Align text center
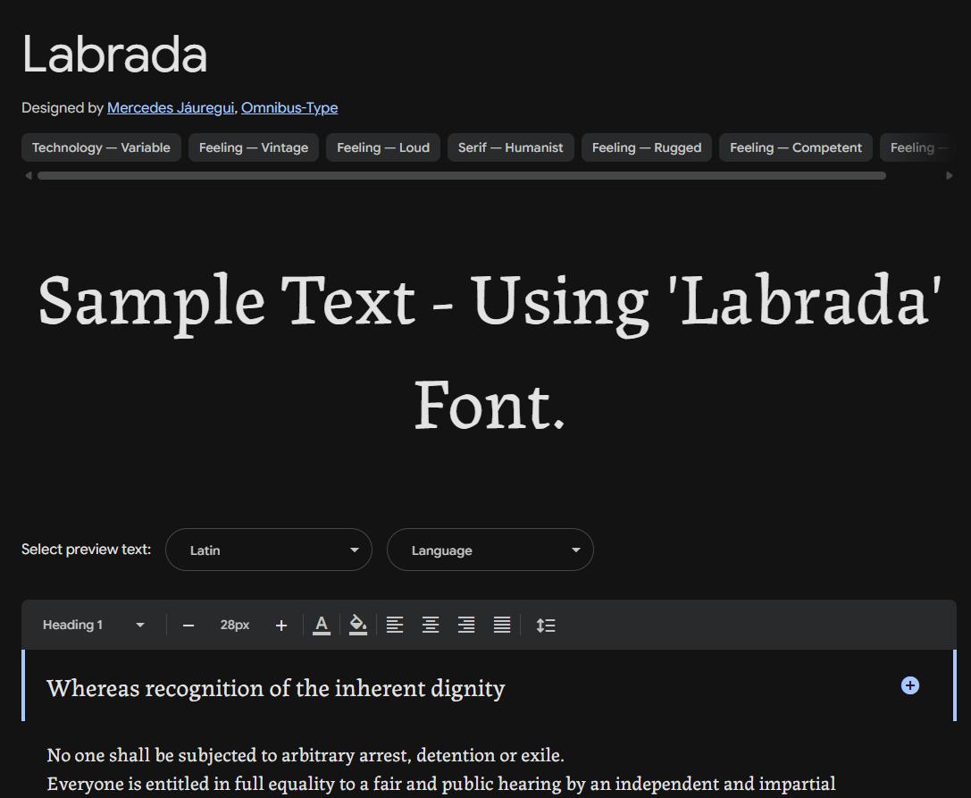Screen dimensions: 971x798 click(431, 626)
